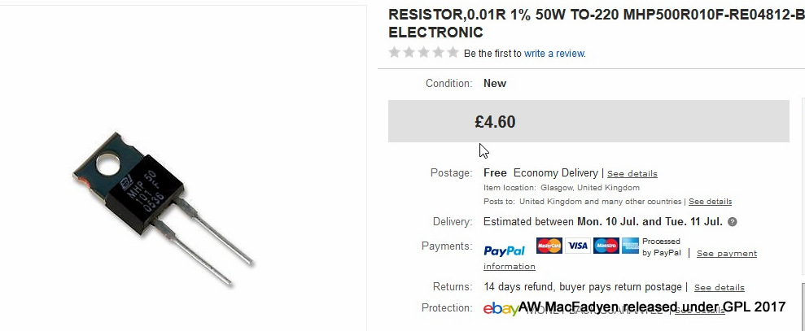This screenshot has height=331, width=805.
Task: Open the 'See payment' information link
Action: pyautogui.click(x=726, y=254)
